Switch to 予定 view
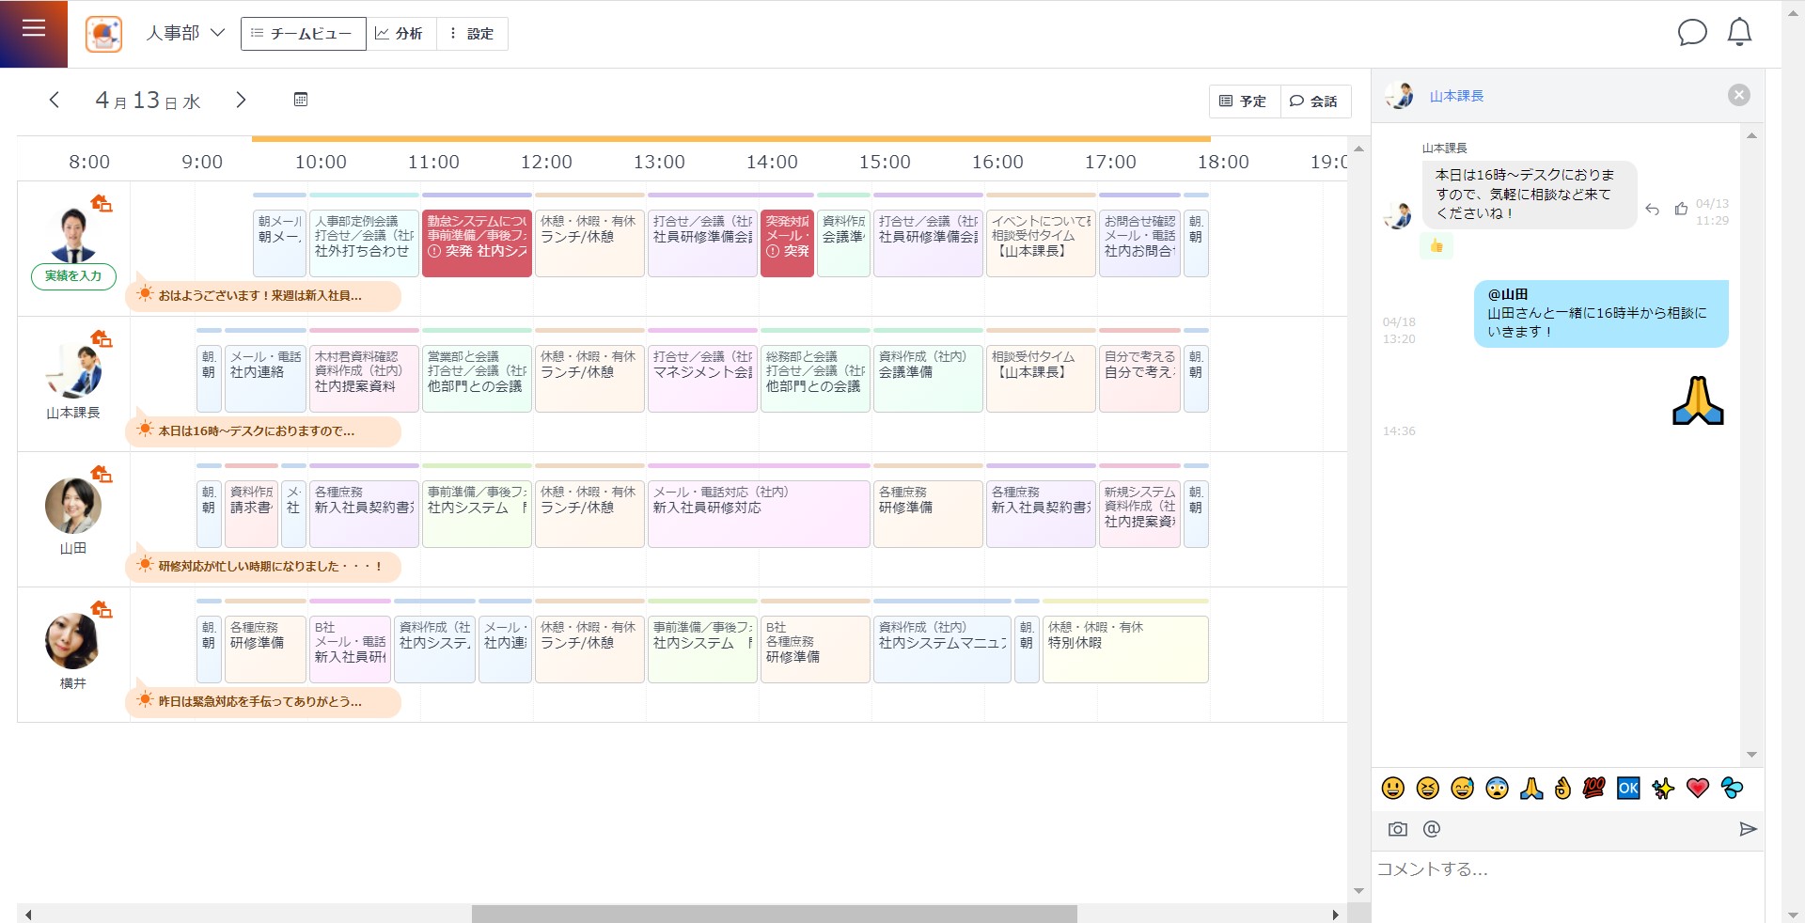Image resolution: width=1805 pixels, height=923 pixels. (1244, 102)
